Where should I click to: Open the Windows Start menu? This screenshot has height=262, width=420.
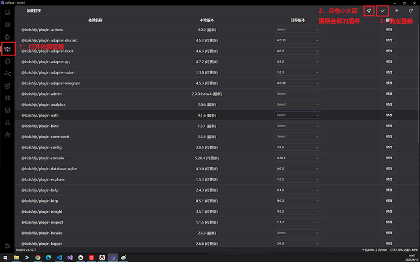tap(5, 258)
